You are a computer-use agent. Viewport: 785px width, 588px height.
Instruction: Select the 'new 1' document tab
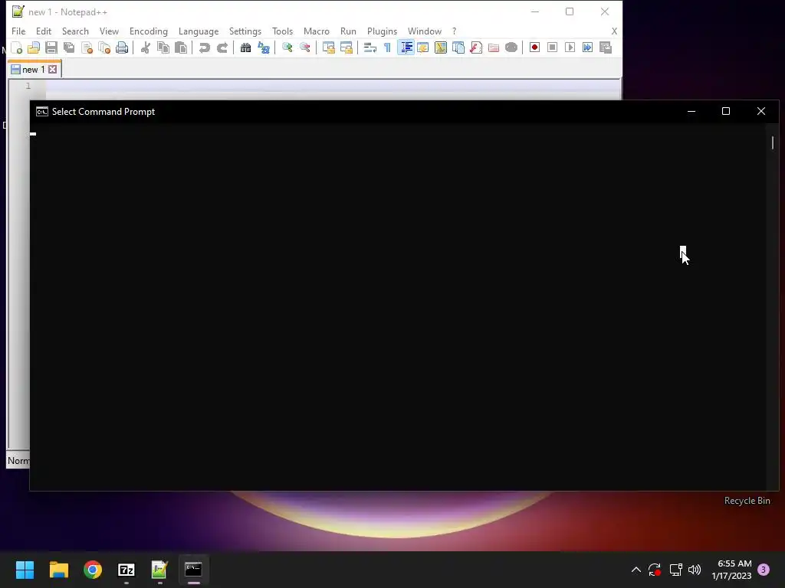34,69
